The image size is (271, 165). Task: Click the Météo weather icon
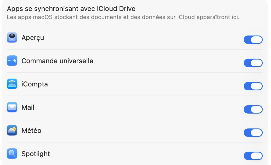click(12, 131)
